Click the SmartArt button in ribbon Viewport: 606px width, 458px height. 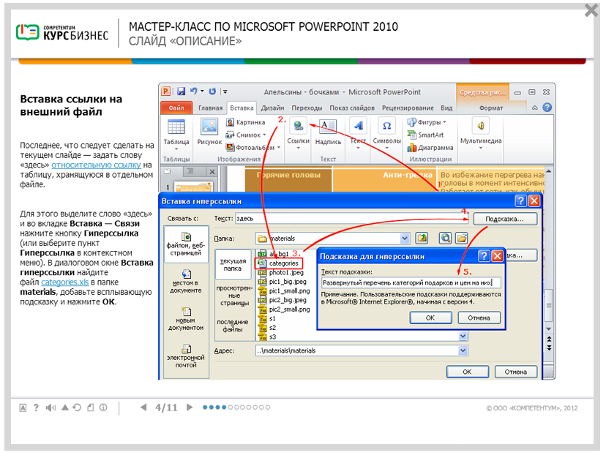[x=425, y=135]
